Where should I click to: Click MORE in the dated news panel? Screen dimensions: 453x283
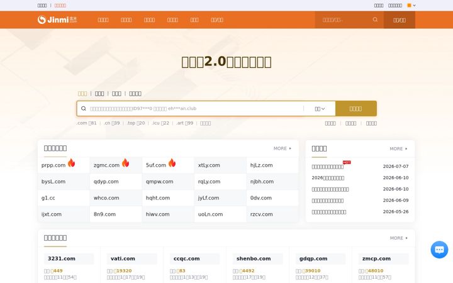[396, 148]
